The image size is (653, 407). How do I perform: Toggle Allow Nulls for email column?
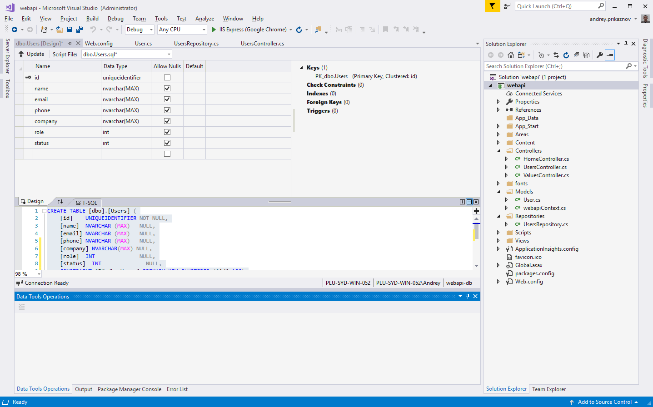(167, 99)
